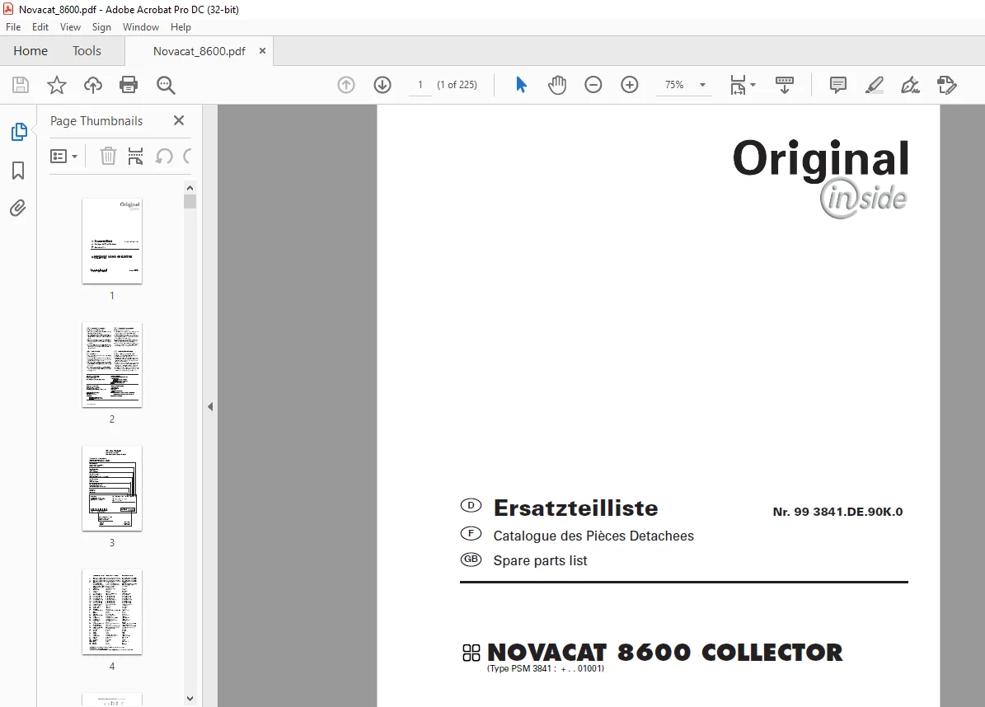Click the page number input field
The image size is (985, 707).
click(x=420, y=85)
